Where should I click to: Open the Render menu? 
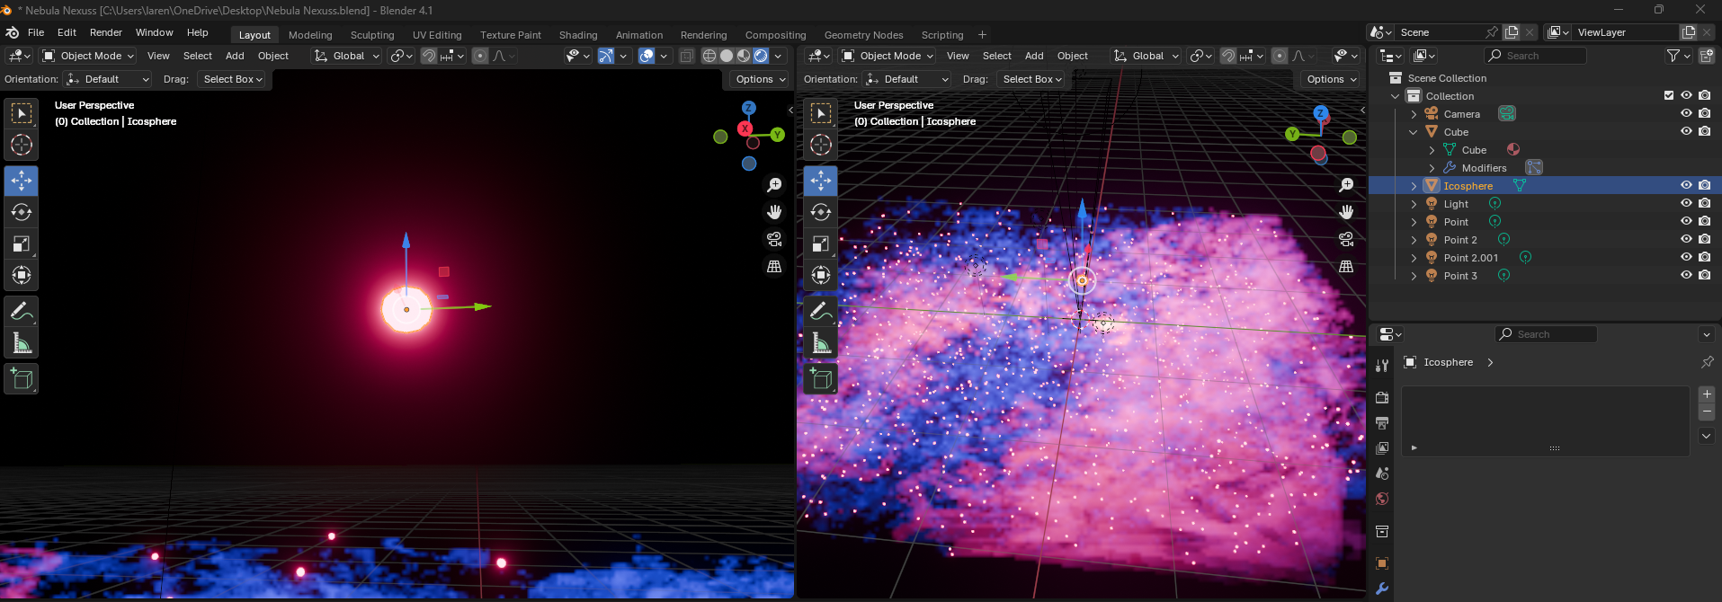(x=105, y=32)
